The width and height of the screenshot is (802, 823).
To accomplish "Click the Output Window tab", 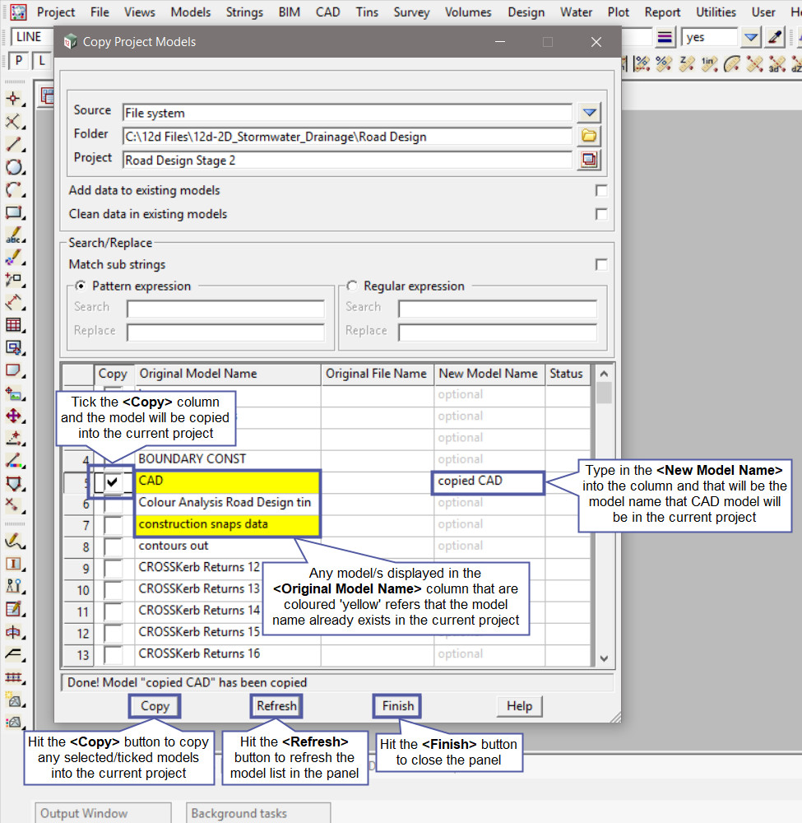I will [x=85, y=813].
